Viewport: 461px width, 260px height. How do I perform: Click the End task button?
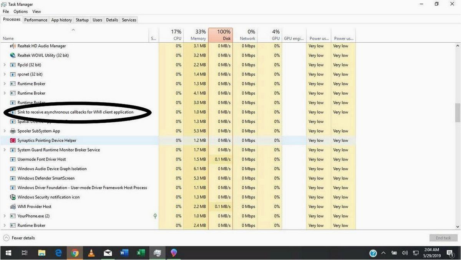pyautogui.click(x=443, y=238)
